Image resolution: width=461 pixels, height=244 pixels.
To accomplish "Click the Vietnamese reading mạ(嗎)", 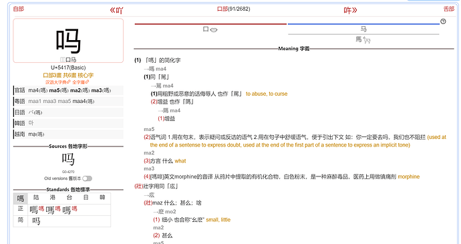I will click(x=36, y=134).
